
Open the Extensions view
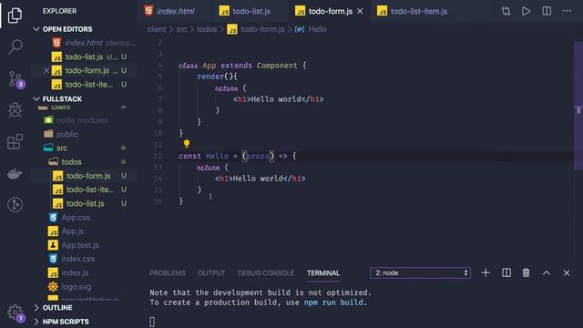coord(15,142)
